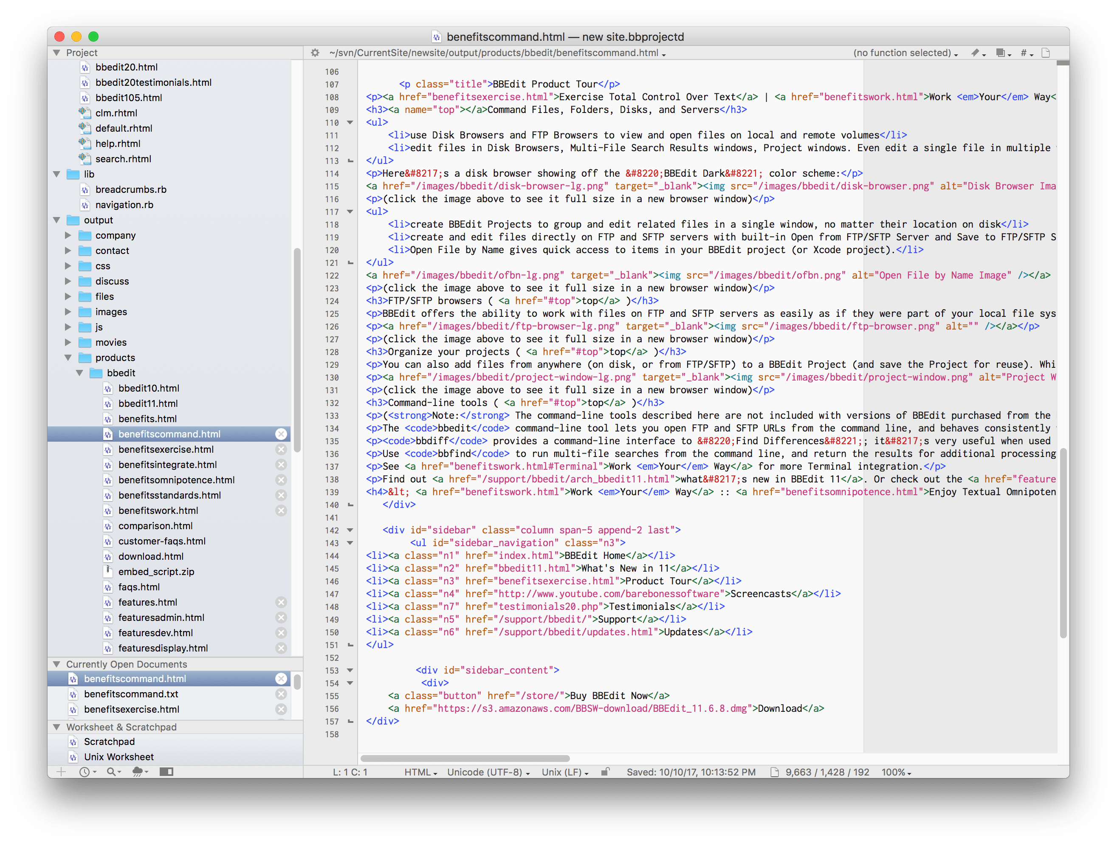Collapse the Currently Open Documents section
The image size is (1117, 846).
(x=56, y=664)
